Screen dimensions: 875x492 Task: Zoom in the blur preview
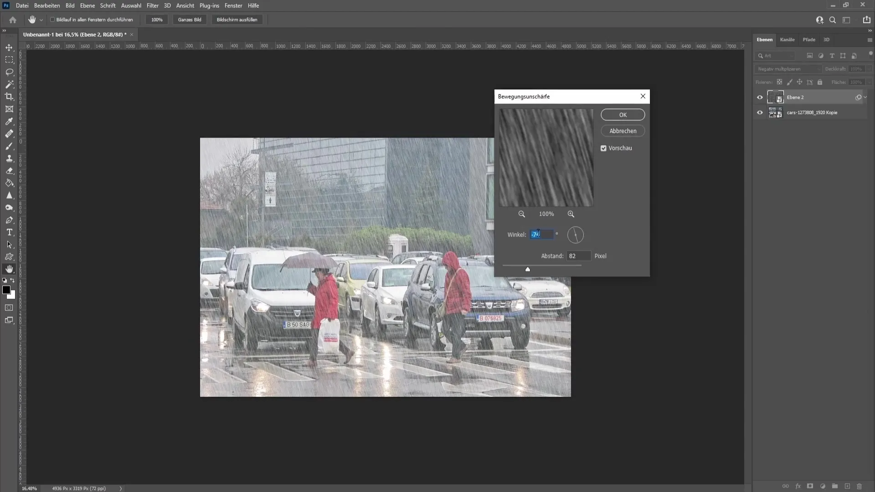(571, 214)
